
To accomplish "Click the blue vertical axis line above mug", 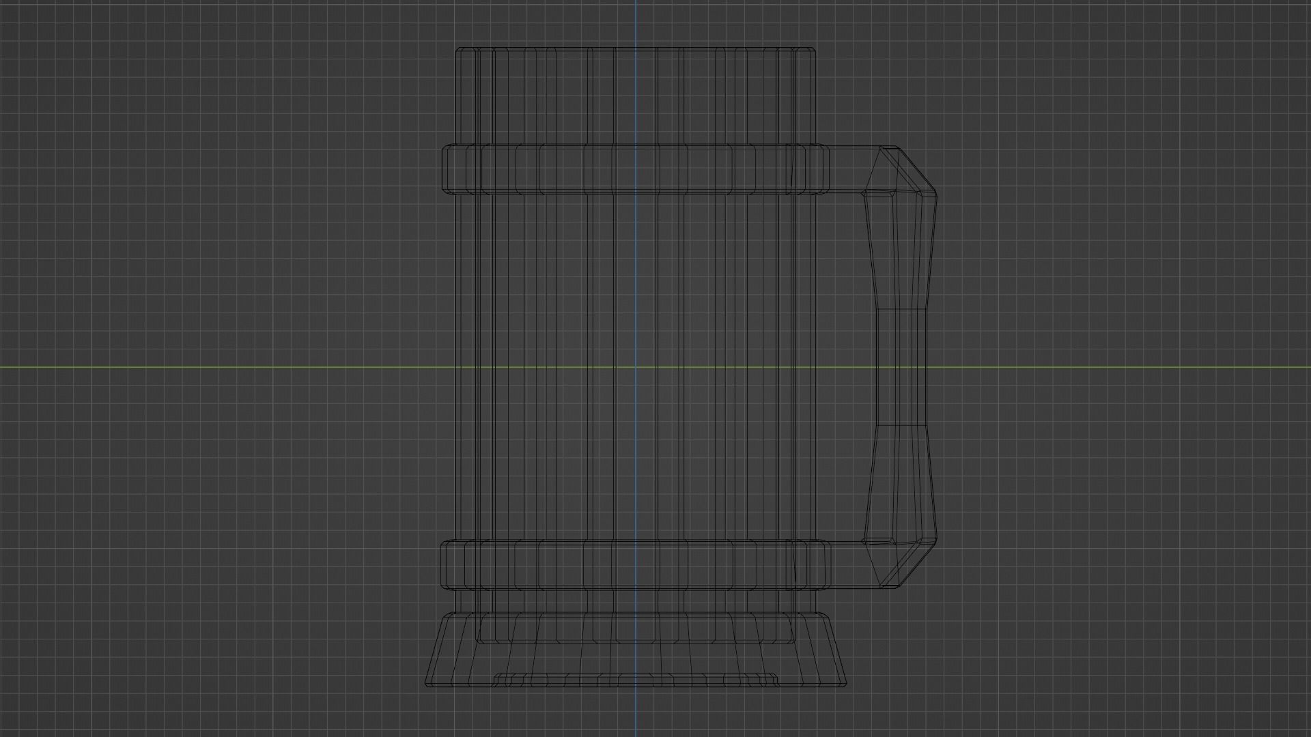I will 636,24.
